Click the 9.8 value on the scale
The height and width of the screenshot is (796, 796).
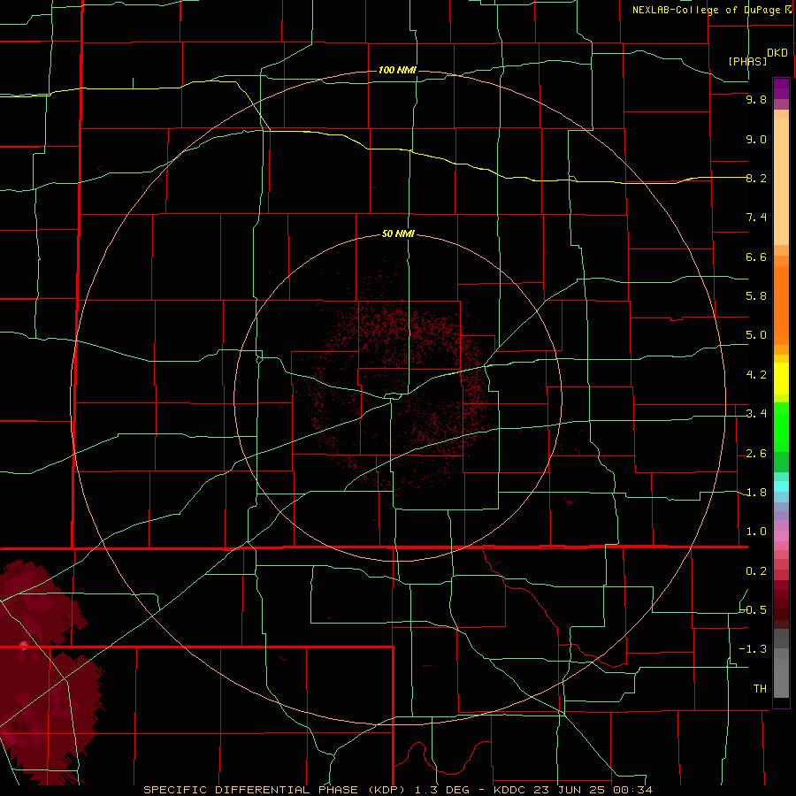click(x=756, y=99)
